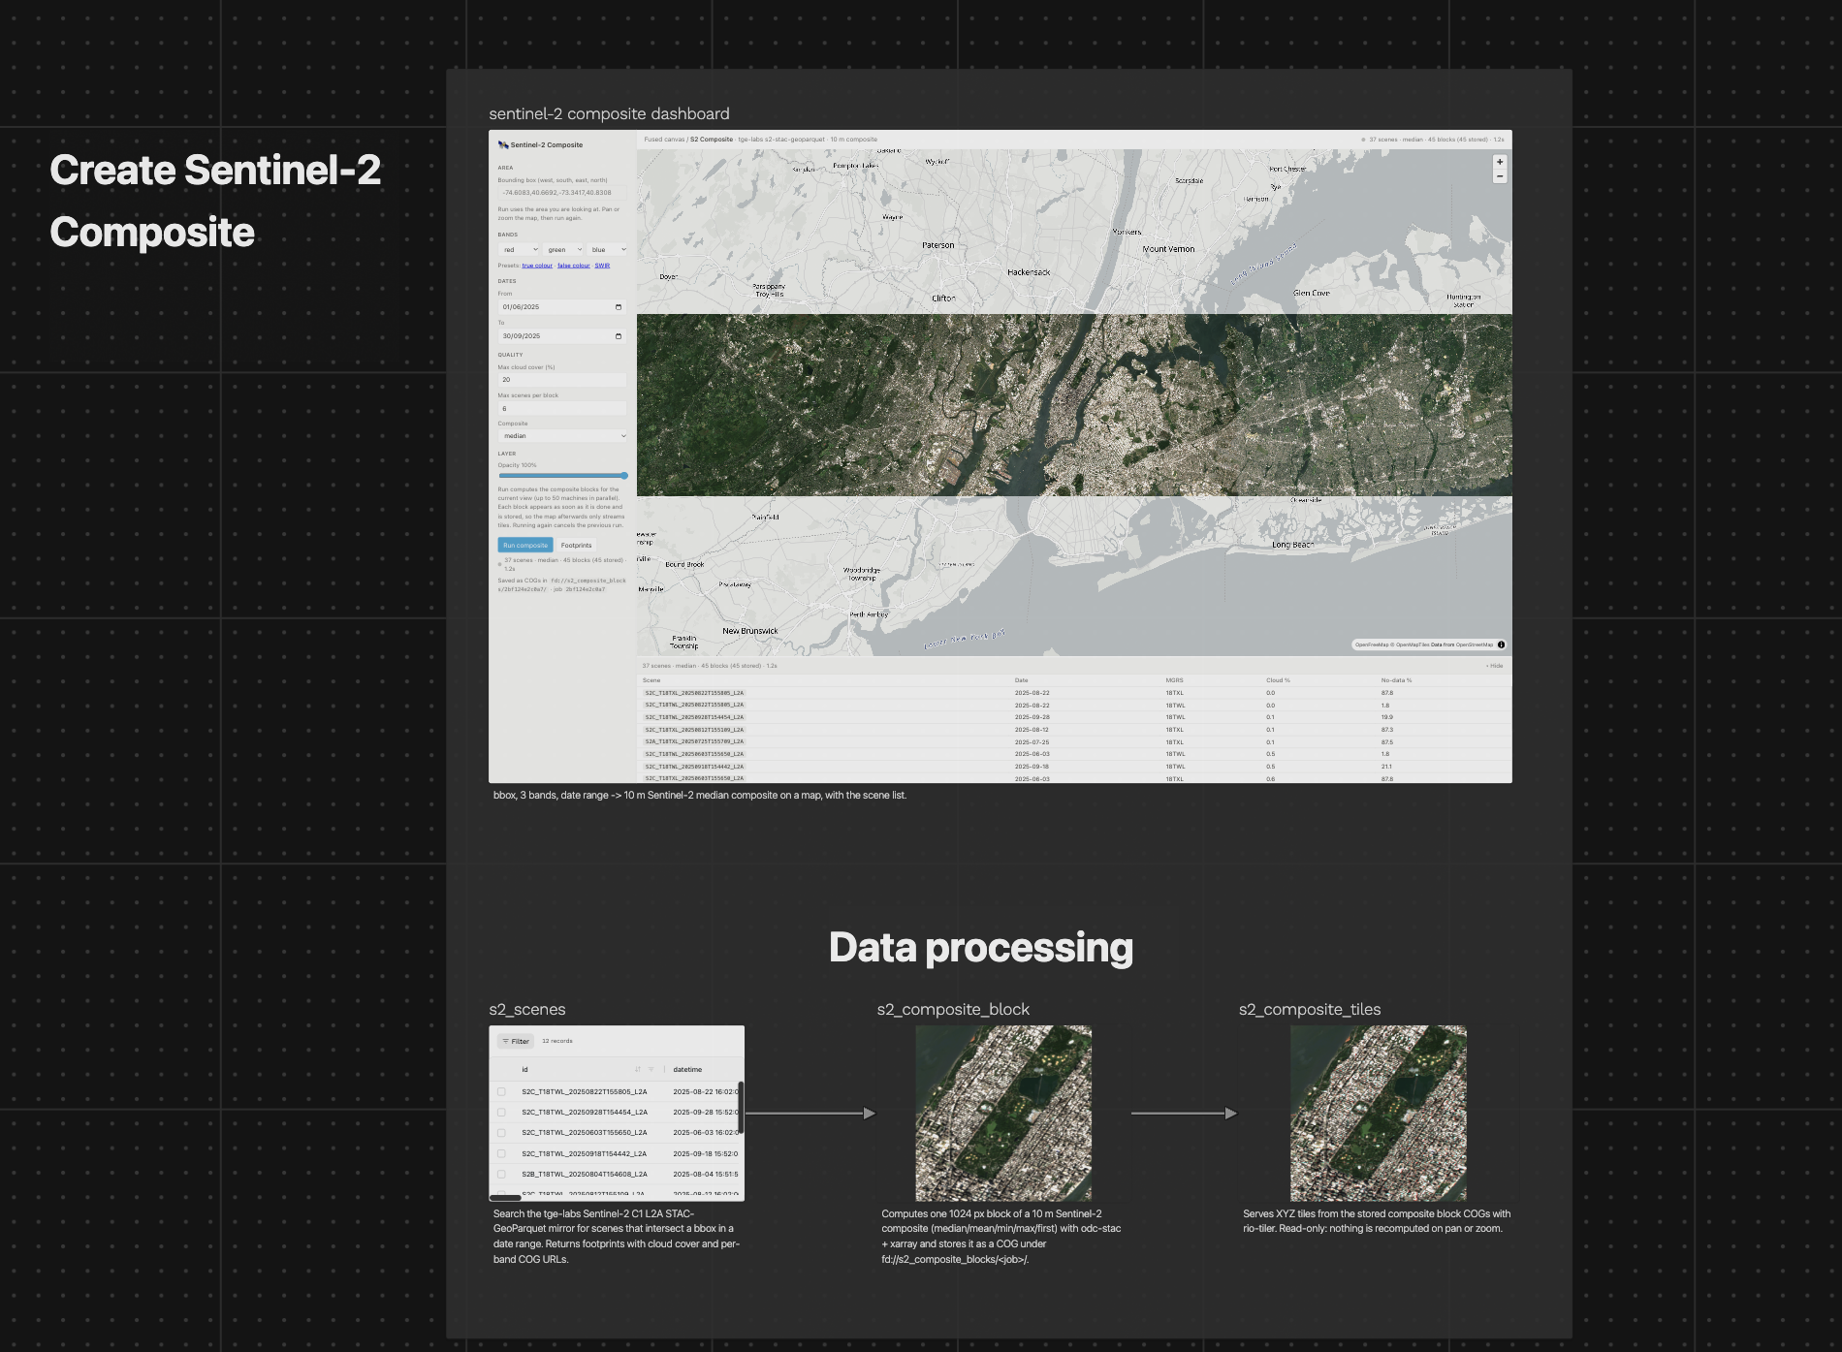Open the green band dropdown
Image resolution: width=1842 pixels, height=1352 pixels.
tap(563, 250)
